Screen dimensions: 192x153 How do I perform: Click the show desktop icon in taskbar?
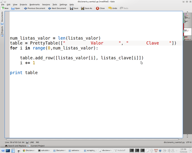8,151
